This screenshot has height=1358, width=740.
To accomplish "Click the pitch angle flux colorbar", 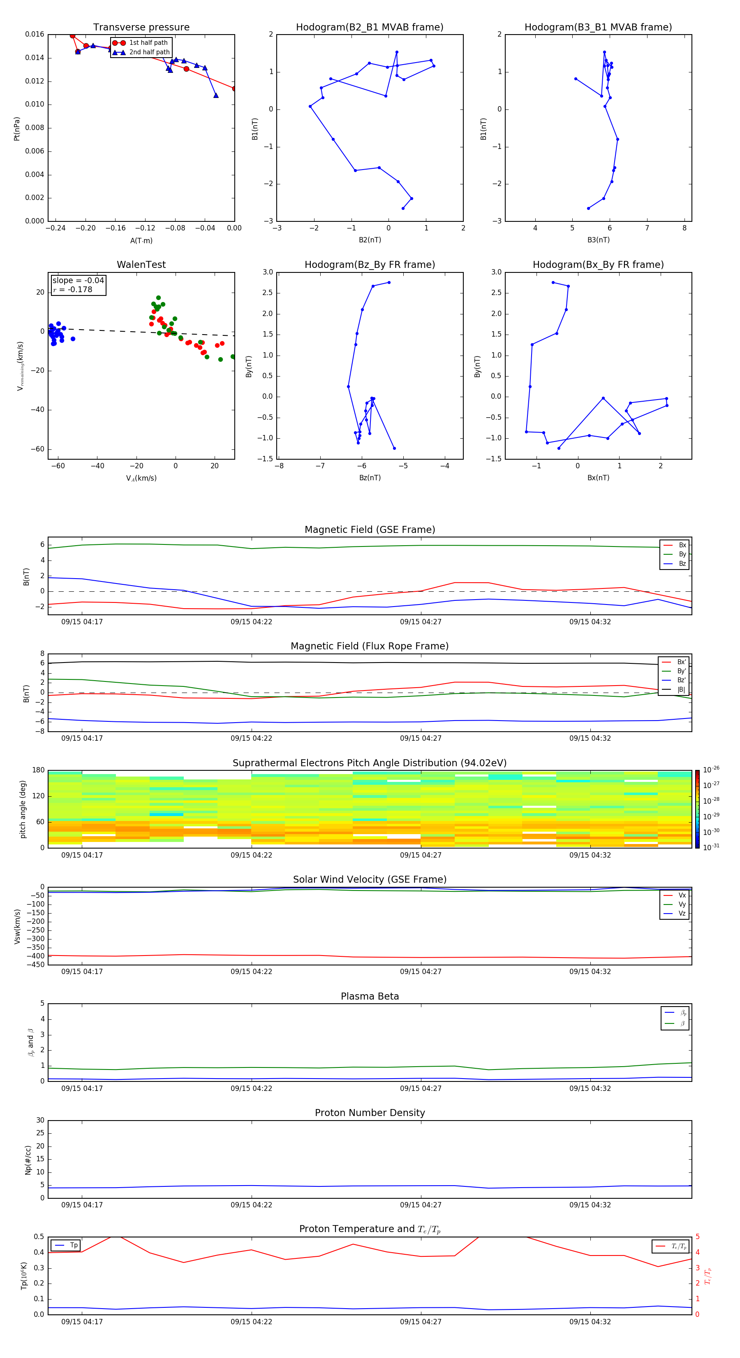I will click(697, 809).
